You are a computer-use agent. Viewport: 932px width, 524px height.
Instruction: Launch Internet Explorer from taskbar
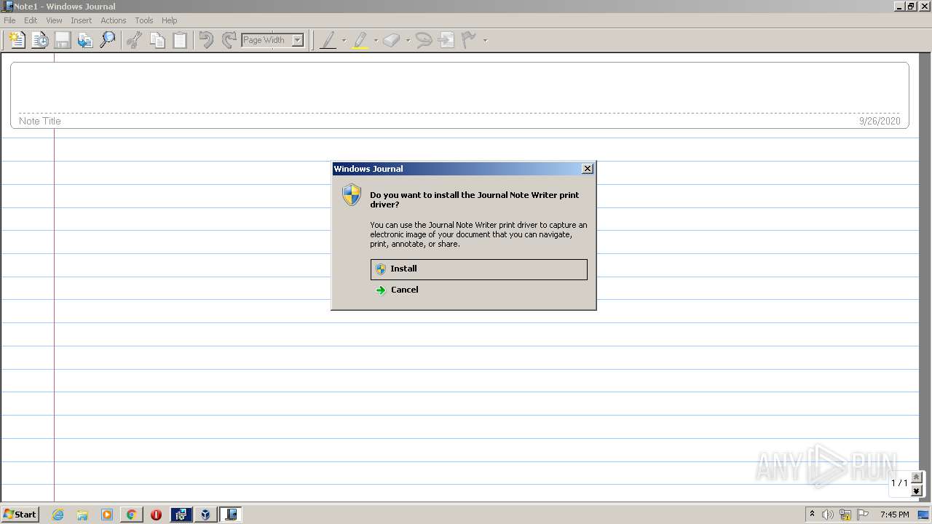(58, 515)
